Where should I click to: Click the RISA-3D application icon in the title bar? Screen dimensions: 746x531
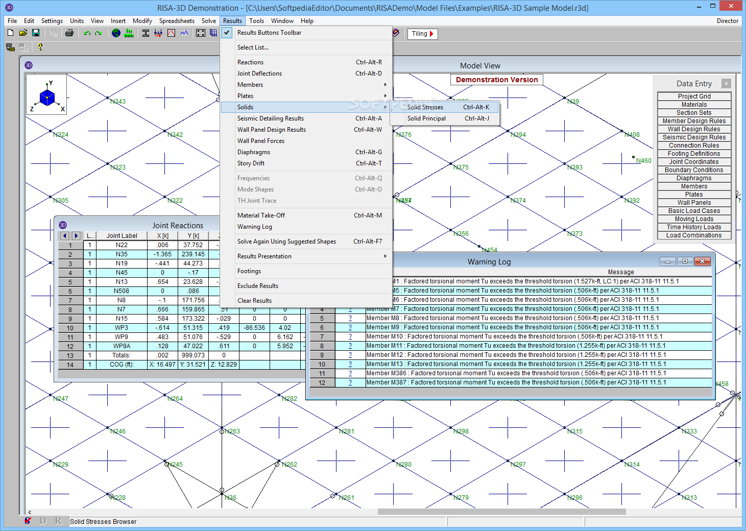pos(9,8)
